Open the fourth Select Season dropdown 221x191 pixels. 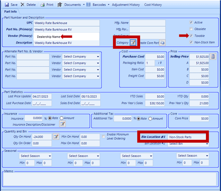coord(192,156)
